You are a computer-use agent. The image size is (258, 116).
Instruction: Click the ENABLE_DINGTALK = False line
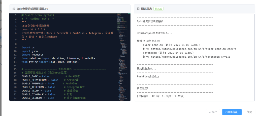click(47, 94)
